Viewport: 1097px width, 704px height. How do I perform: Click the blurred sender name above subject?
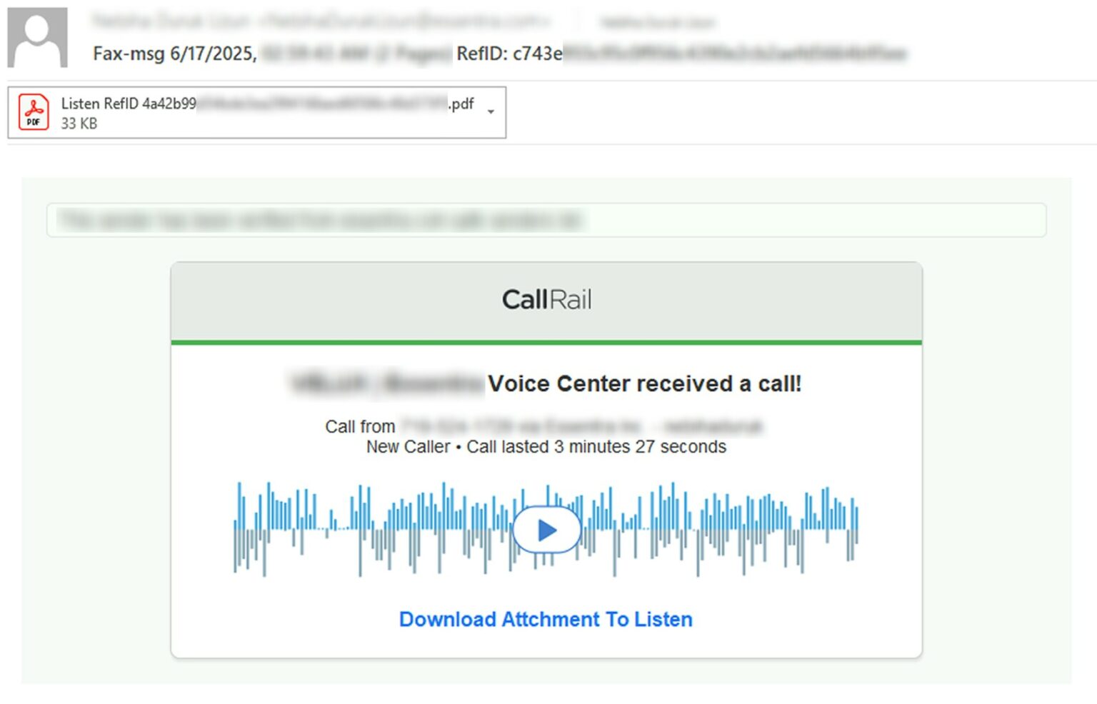pyautogui.click(x=321, y=21)
